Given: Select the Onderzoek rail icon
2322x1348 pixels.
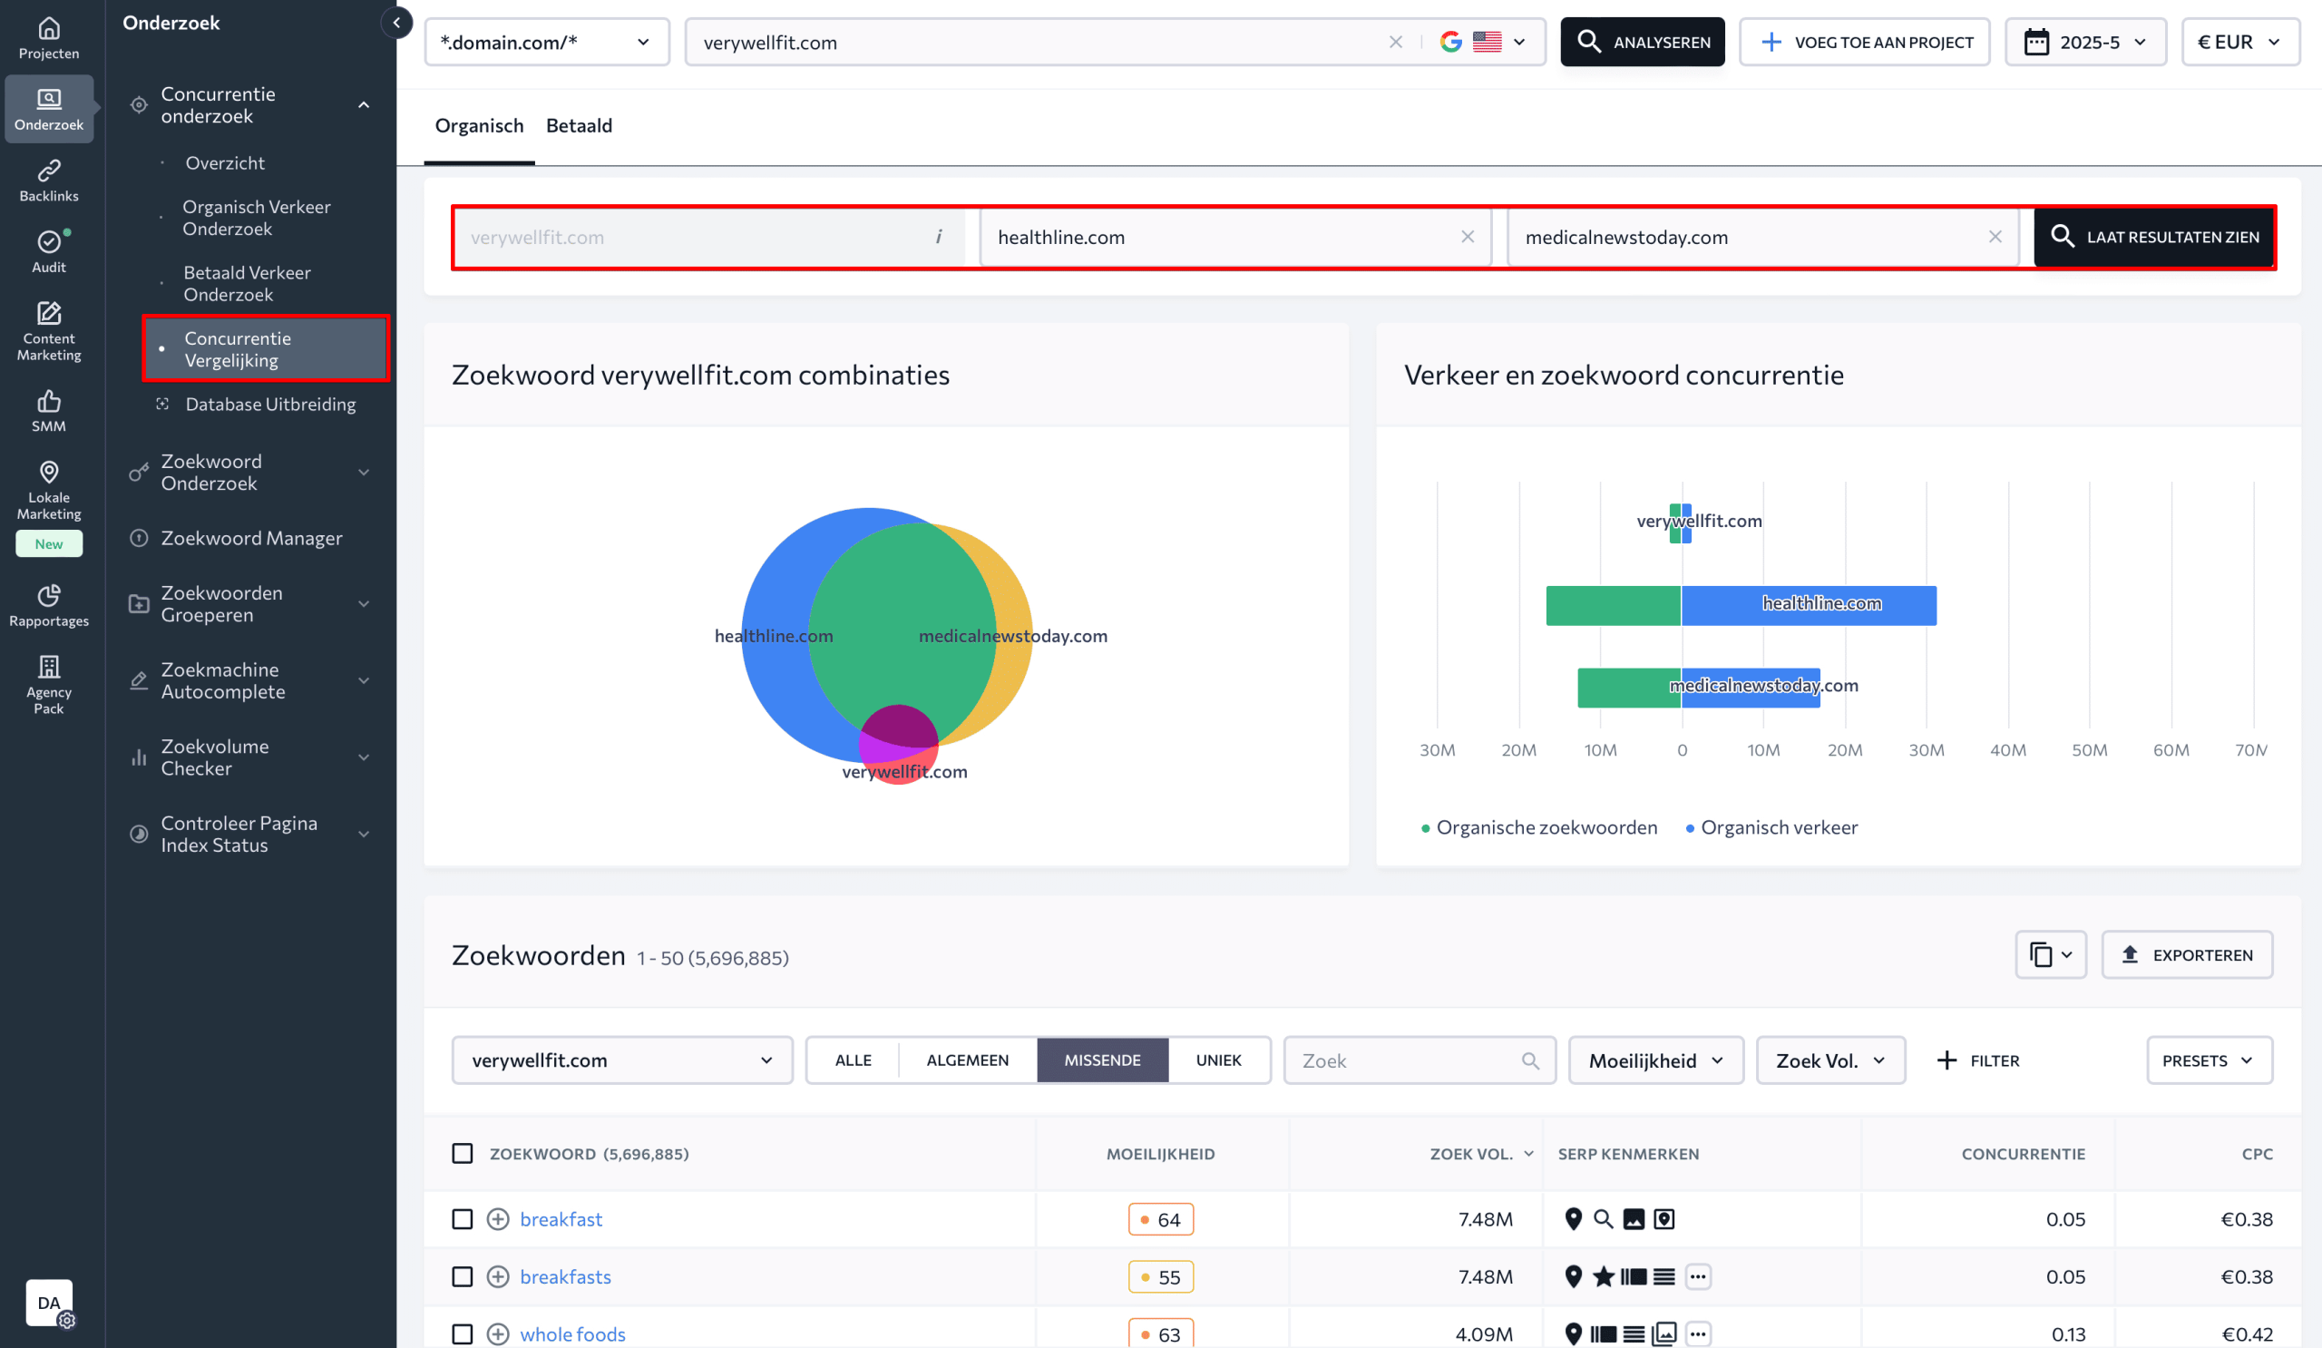Looking at the screenshot, I should tap(49, 109).
